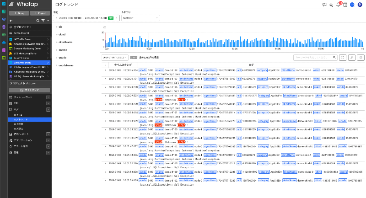This screenshot has height=198, width=366.
Task: Open the notification bell with red badge
Action: 338,5
